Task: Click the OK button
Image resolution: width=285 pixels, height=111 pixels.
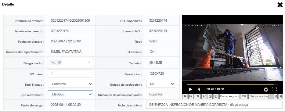Action: coord(244,96)
